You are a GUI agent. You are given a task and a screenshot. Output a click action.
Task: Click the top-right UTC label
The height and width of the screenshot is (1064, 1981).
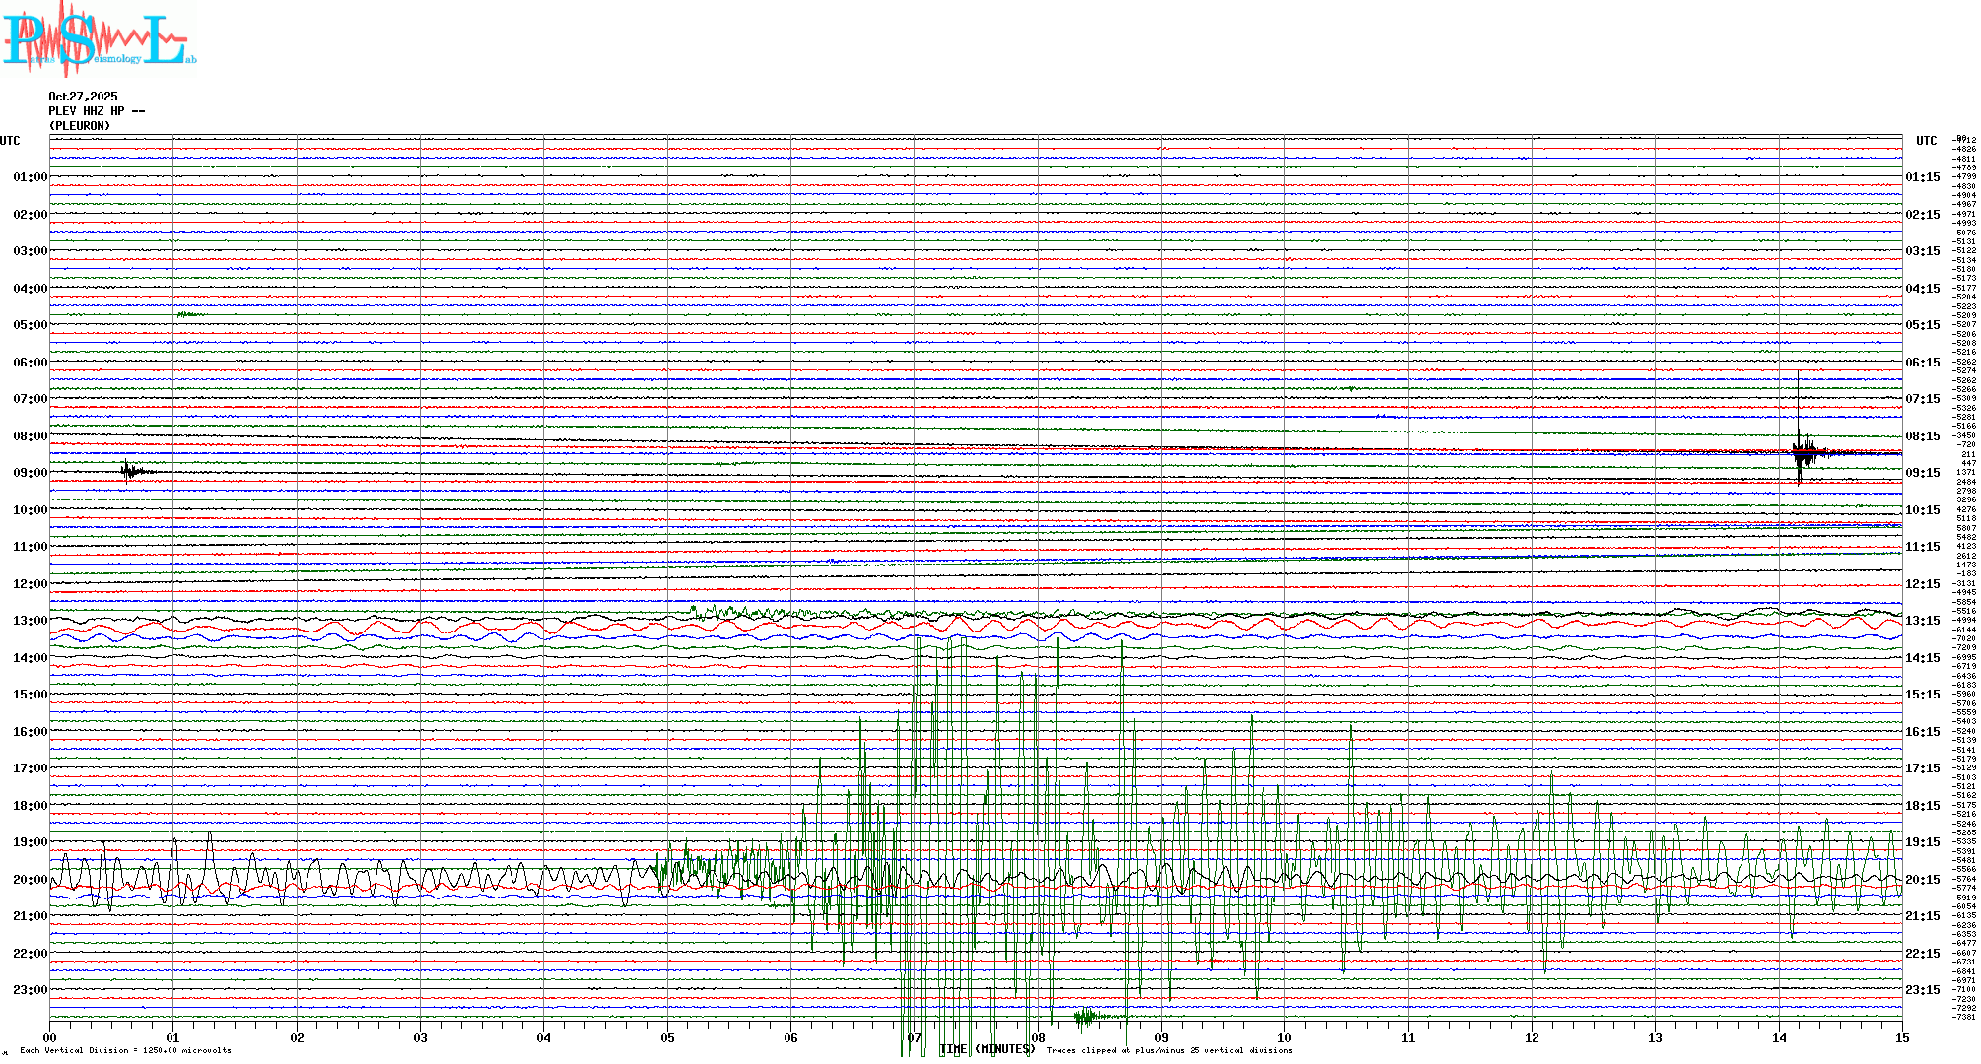tap(1926, 141)
